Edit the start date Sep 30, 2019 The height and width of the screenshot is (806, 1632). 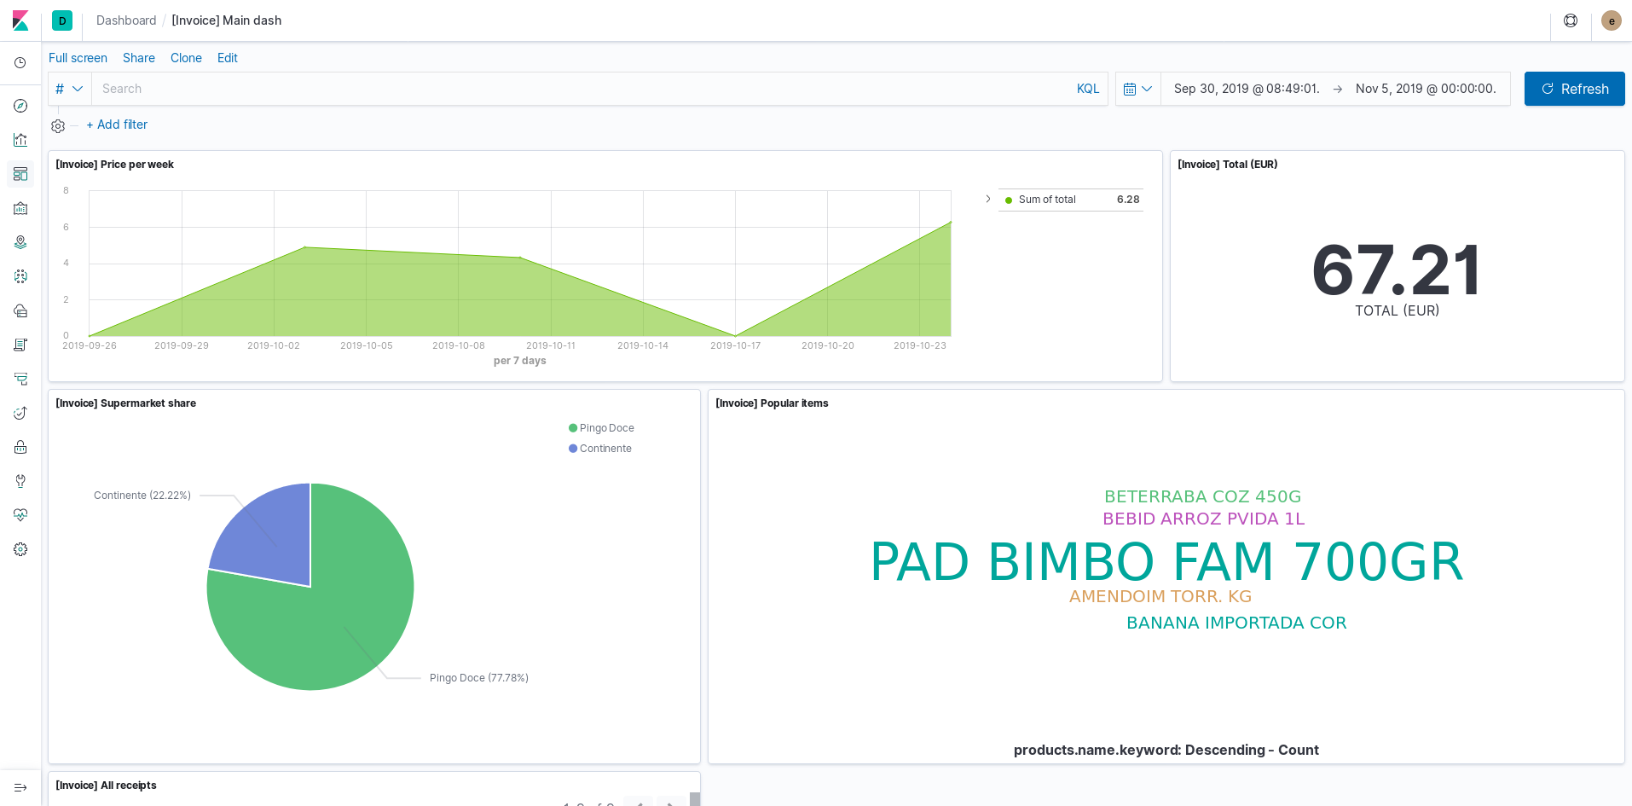(x=1247, y=89)
